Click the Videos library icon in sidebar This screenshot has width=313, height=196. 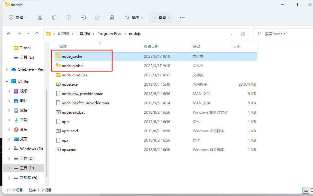(16, 91)
